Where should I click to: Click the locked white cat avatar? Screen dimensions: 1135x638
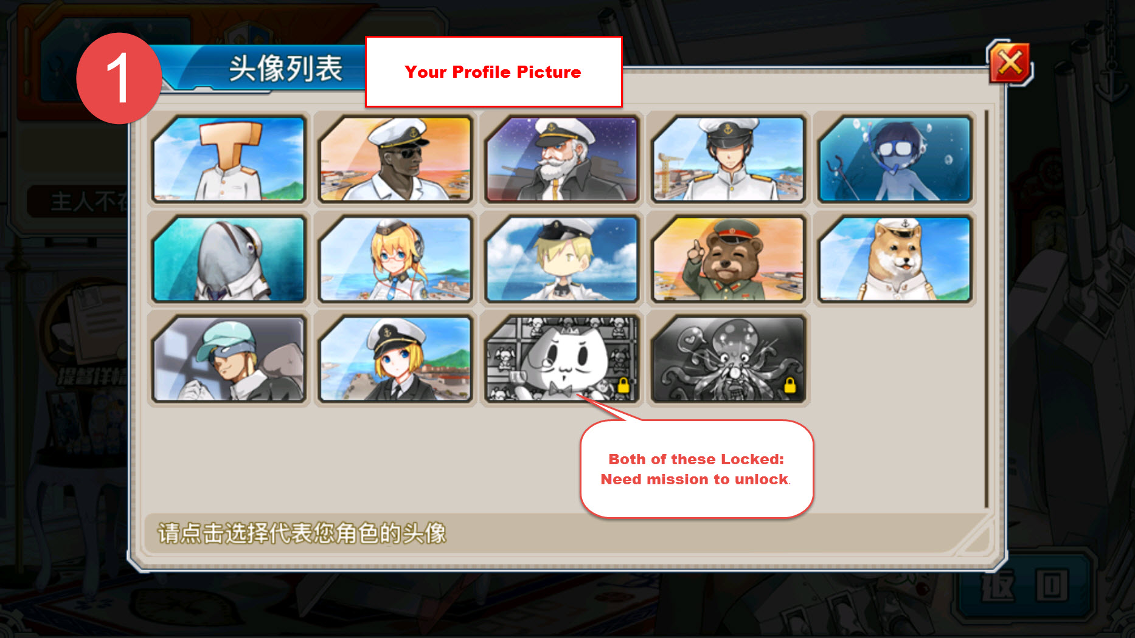pos(562,358)
